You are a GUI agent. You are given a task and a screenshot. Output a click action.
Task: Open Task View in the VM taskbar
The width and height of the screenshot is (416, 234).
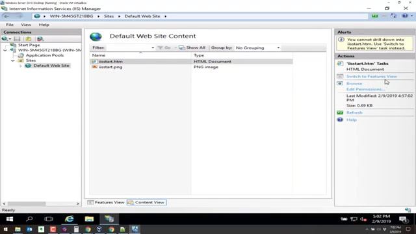click(x=49, y=219)
